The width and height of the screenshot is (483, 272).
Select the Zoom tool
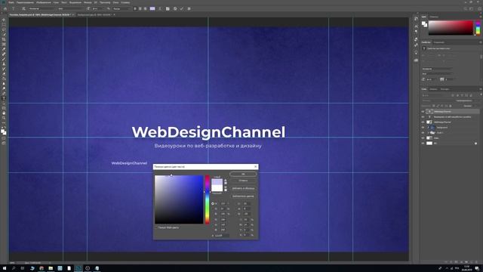[4, 118]
